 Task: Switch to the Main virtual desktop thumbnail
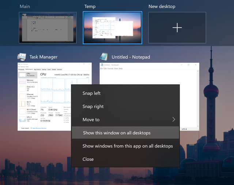[x=48, y=28]
